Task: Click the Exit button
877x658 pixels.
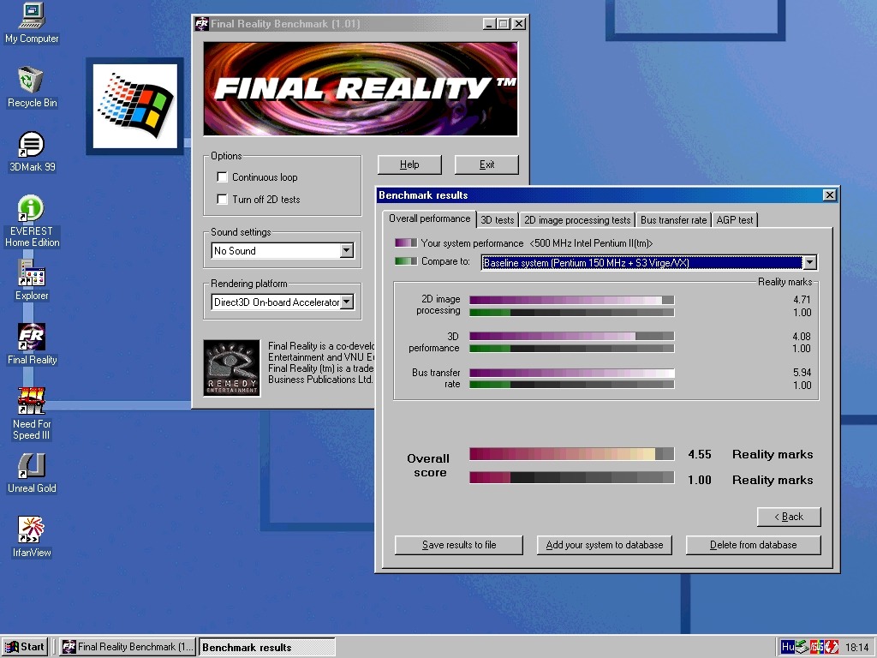Action: 486,164
